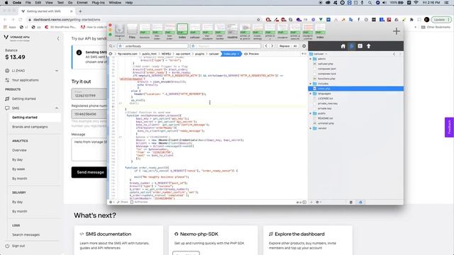
Task: Bookmark page with the star icon
Action: tap(258, 20)
